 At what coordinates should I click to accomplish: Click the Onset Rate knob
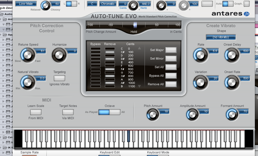point(232,82)
